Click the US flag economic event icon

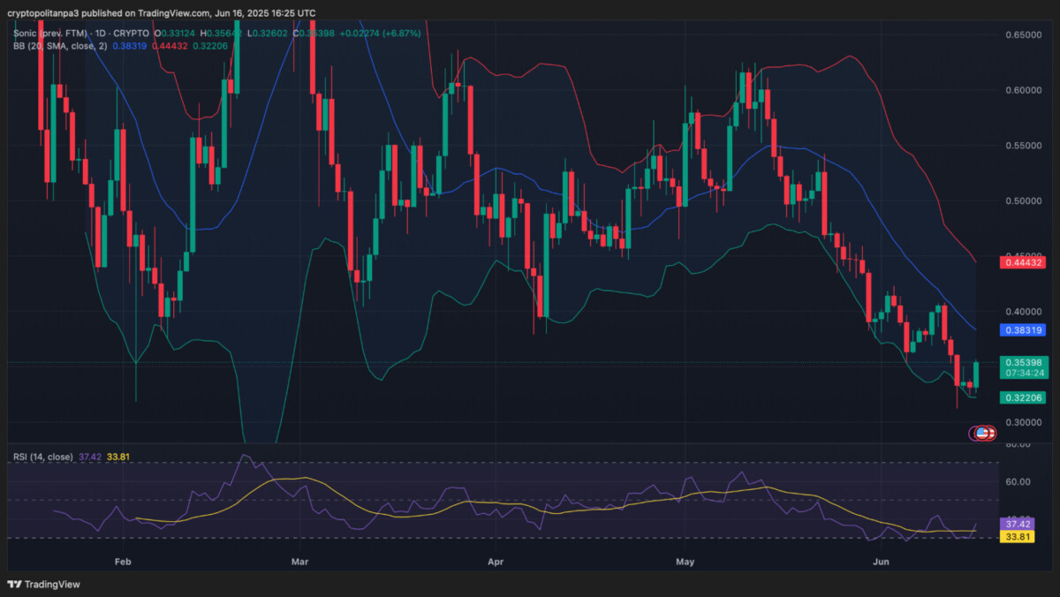pos(982,433)
